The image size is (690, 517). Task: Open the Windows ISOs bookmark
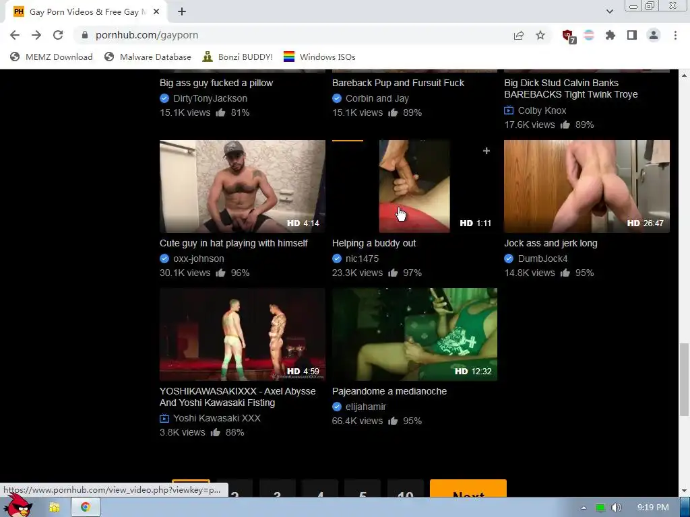[319, 57]
